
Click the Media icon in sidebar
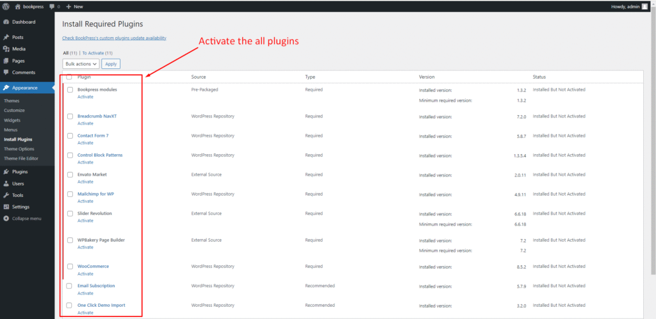[6, 49]
